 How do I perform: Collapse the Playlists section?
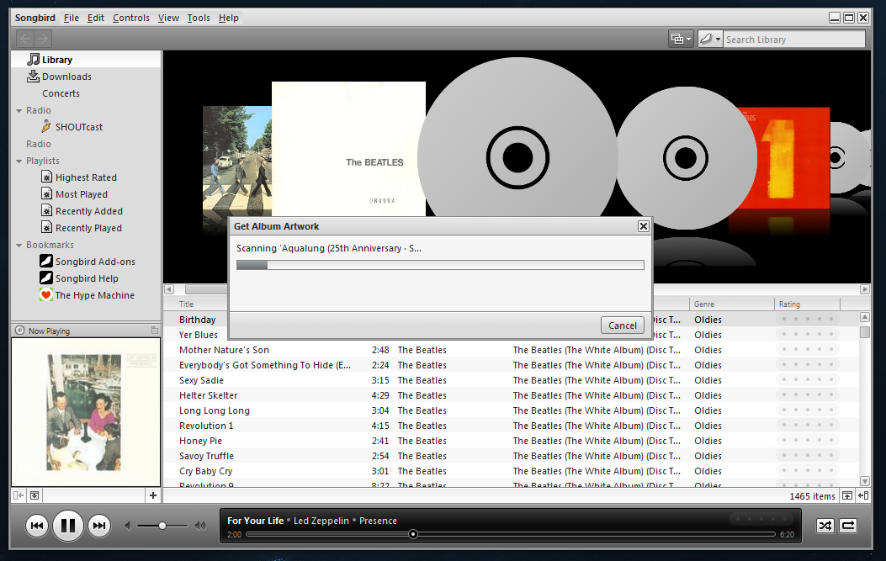[19, 161]
